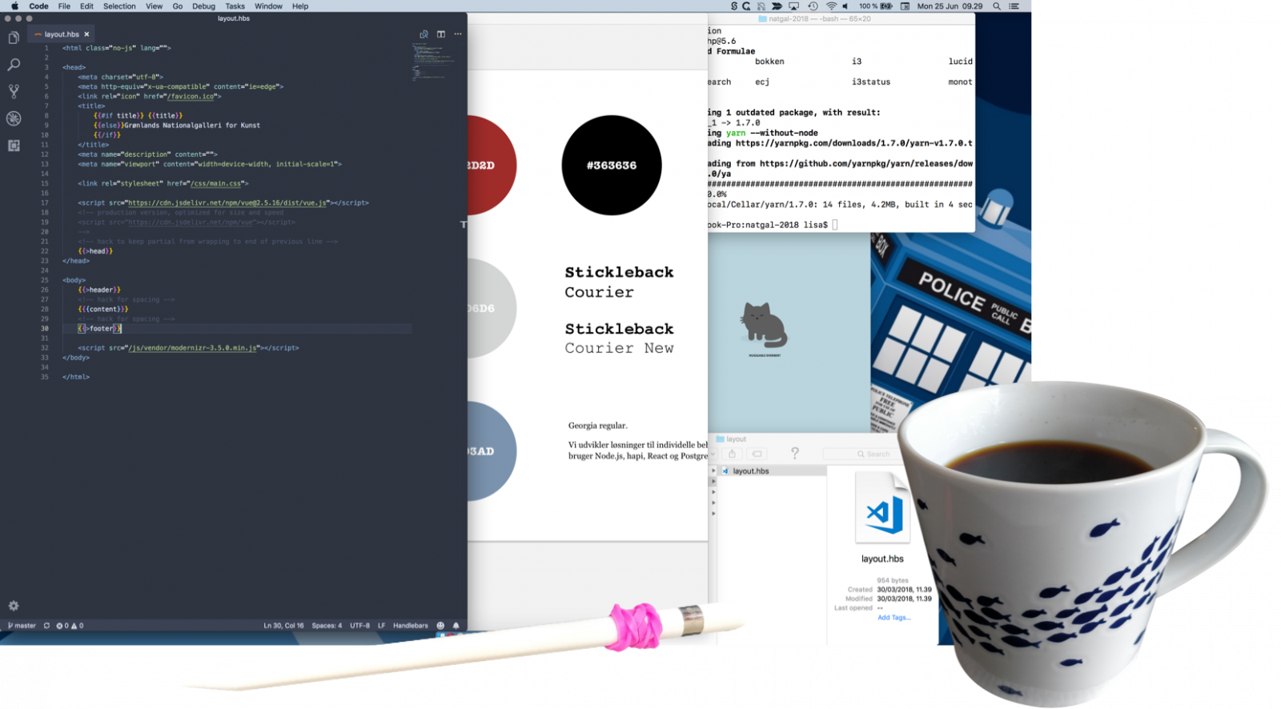Change language mode from Handlebars
Viewport: 1281px width, 709px height.
click(x=410, y=626)
